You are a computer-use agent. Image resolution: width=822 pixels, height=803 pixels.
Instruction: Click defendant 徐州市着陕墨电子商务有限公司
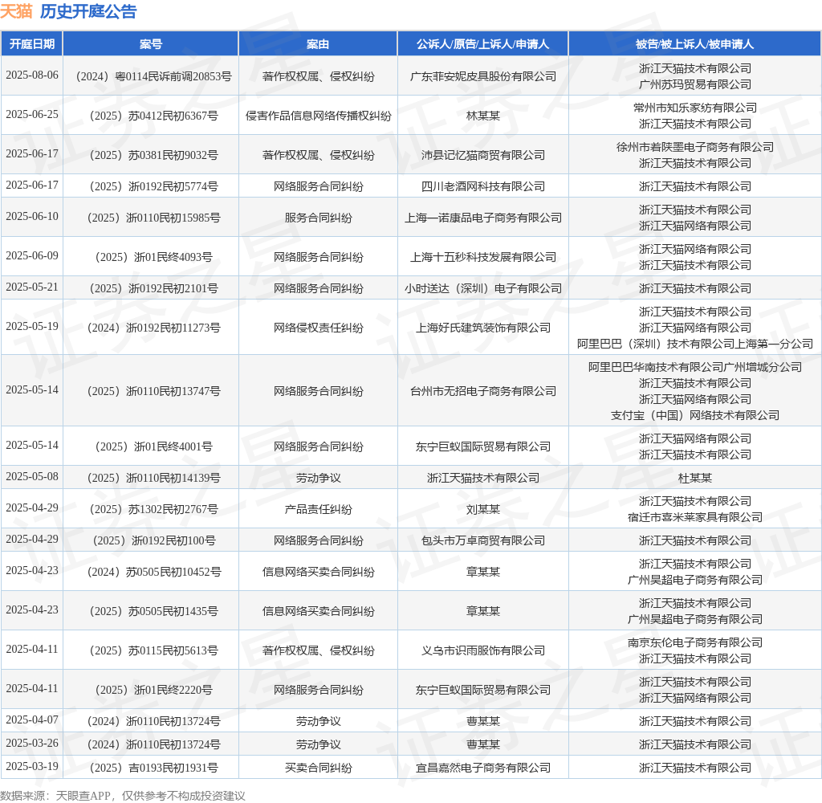[x=694, y=147]
